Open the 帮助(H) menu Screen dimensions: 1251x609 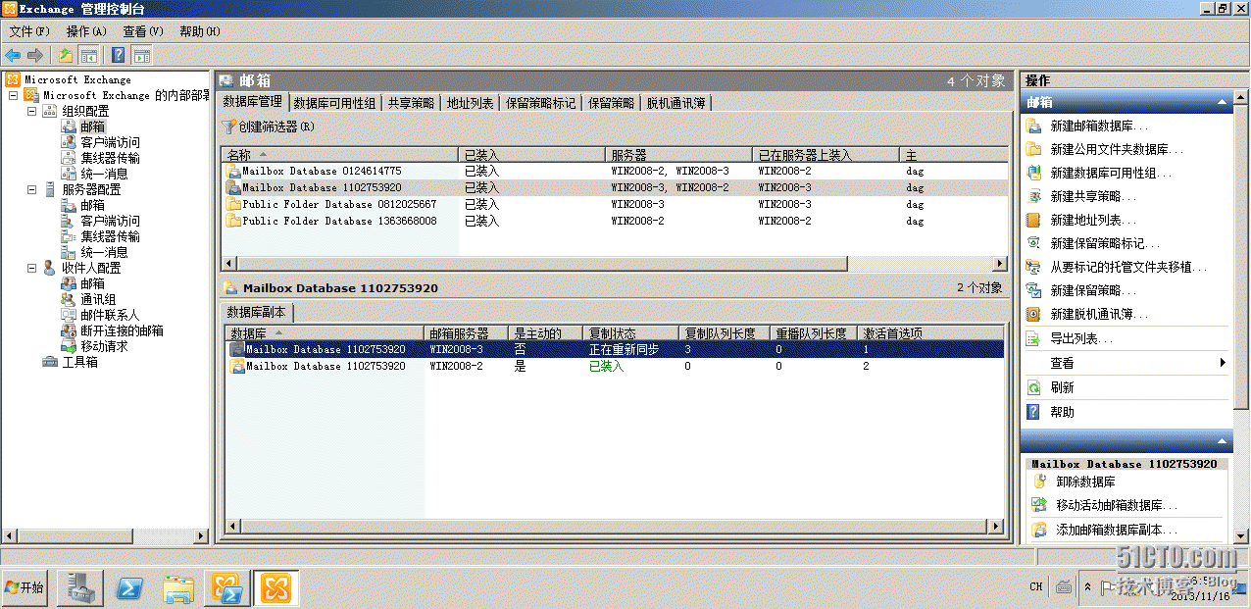tap(200, 31)
